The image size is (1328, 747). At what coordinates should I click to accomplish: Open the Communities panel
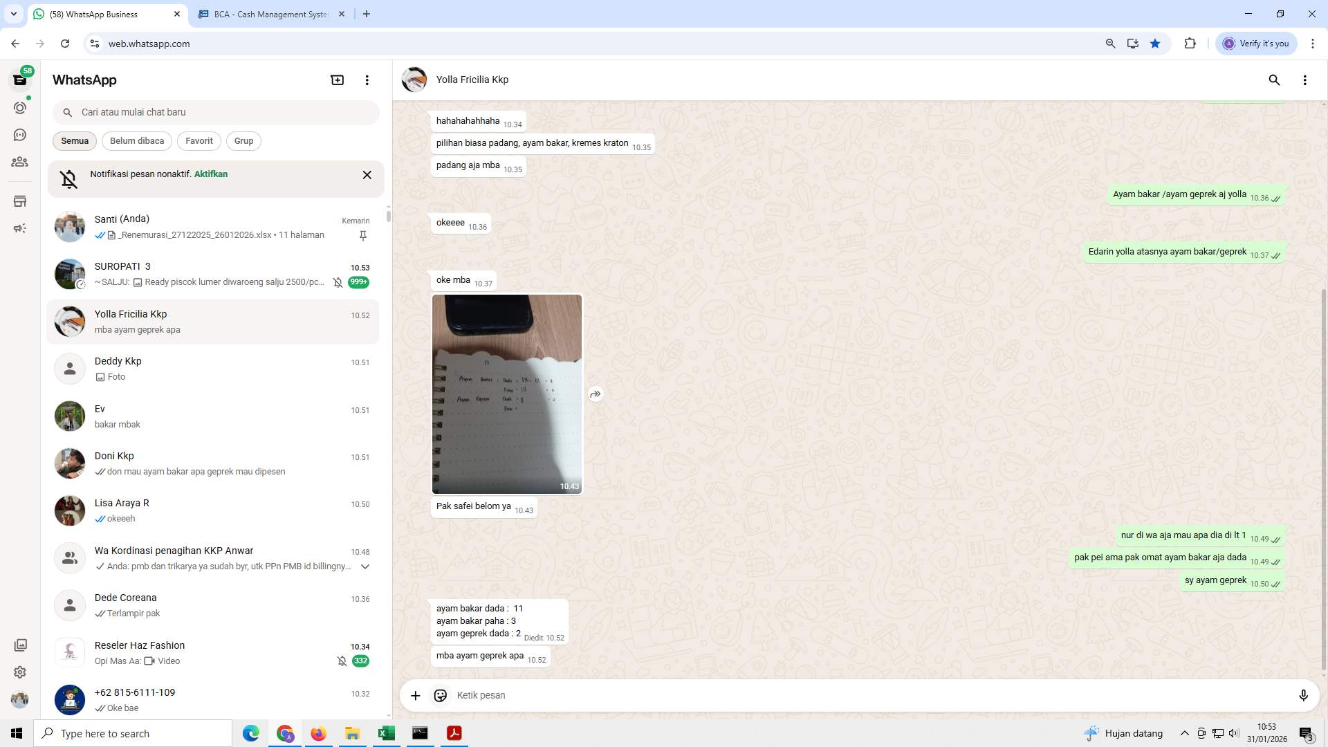tap(20, 162)
